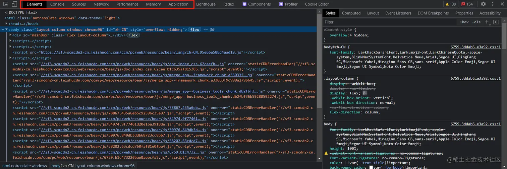This screenshot has width=507, height=169.
Task: Select the Event Listeners sidebar tab
Action: (x=398, y=13)
